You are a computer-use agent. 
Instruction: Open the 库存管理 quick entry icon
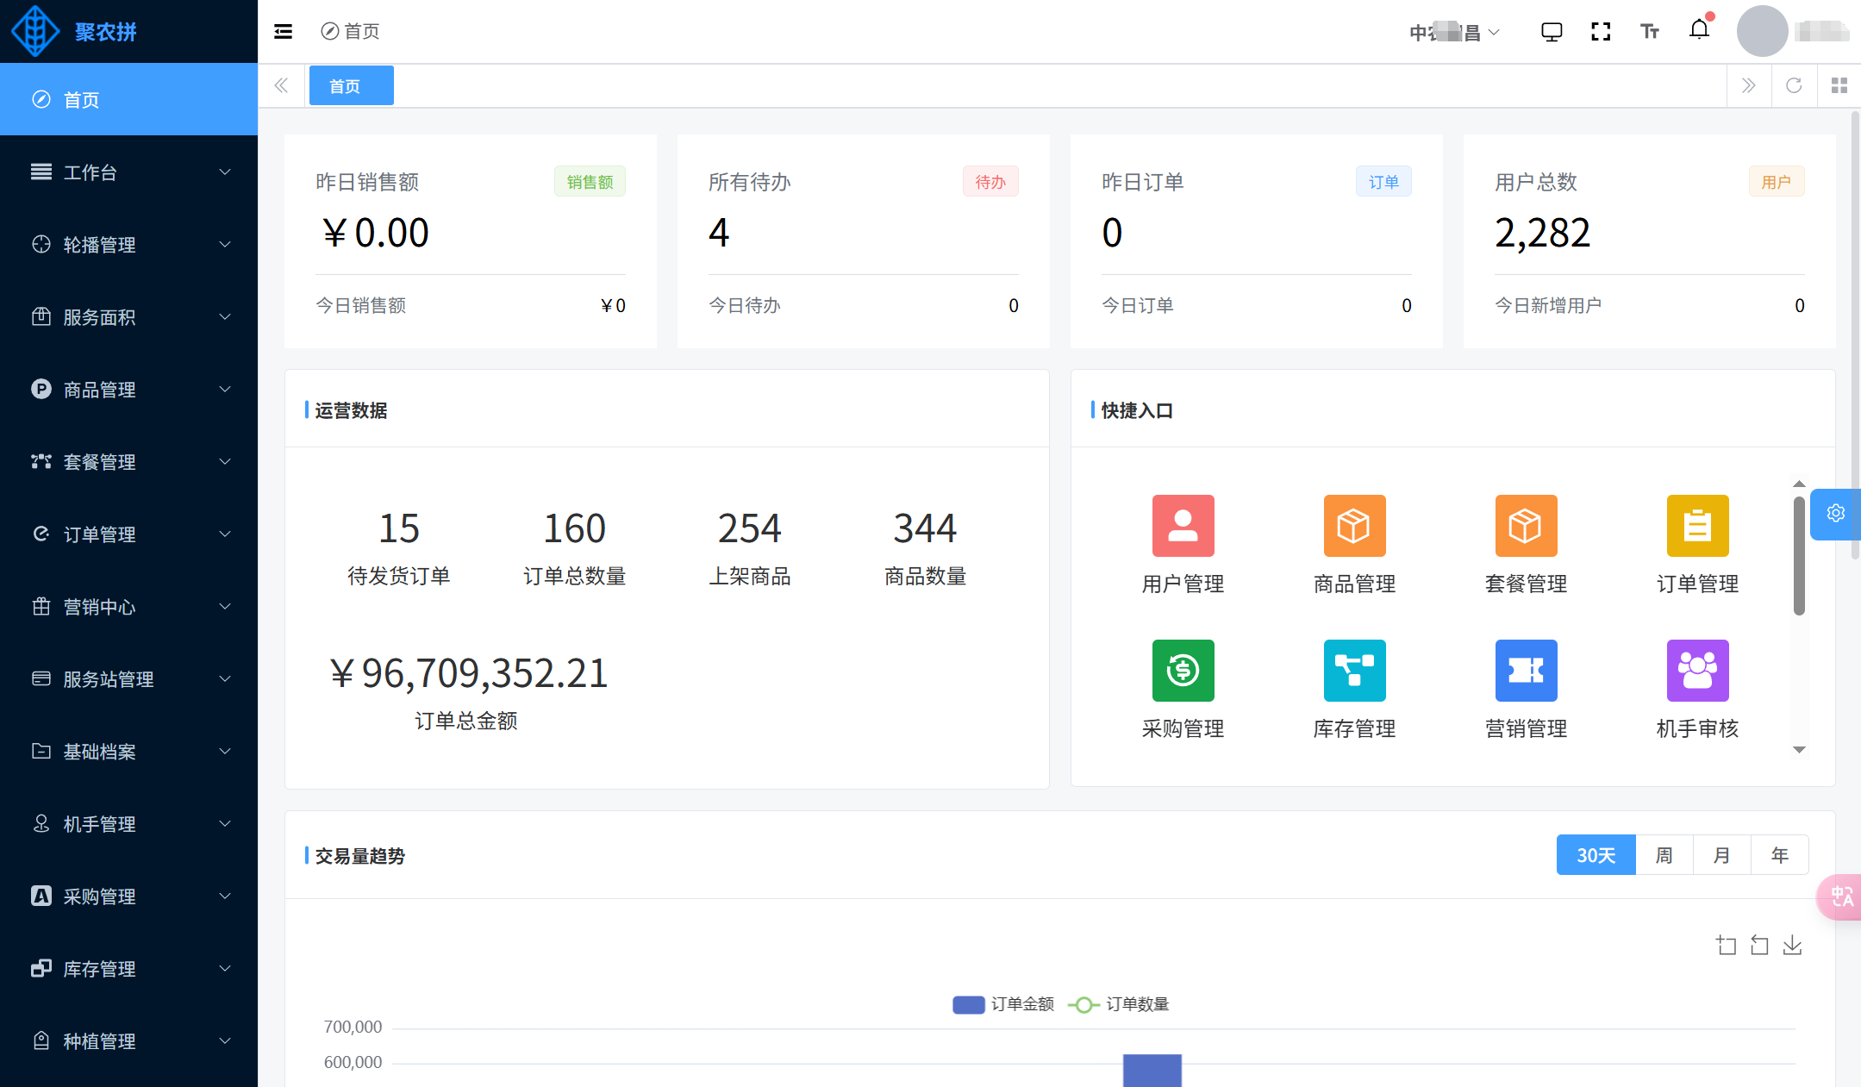coord(1354,671)
